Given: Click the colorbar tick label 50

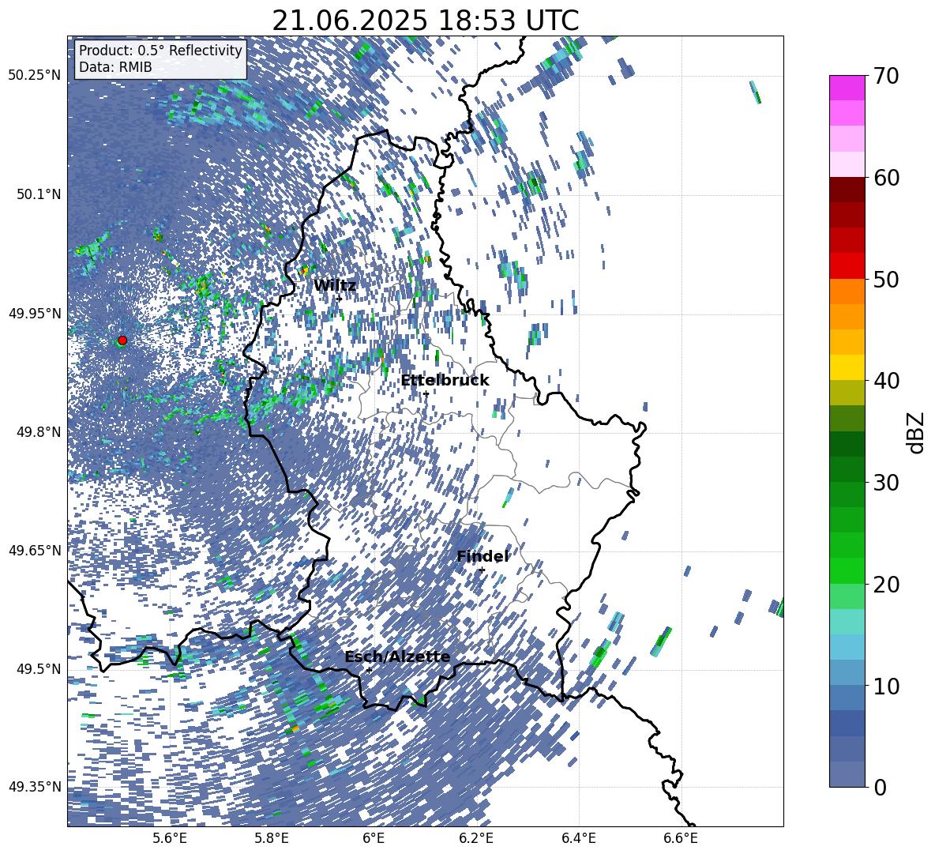Looking at the screenshot, I should click(886, 279).
